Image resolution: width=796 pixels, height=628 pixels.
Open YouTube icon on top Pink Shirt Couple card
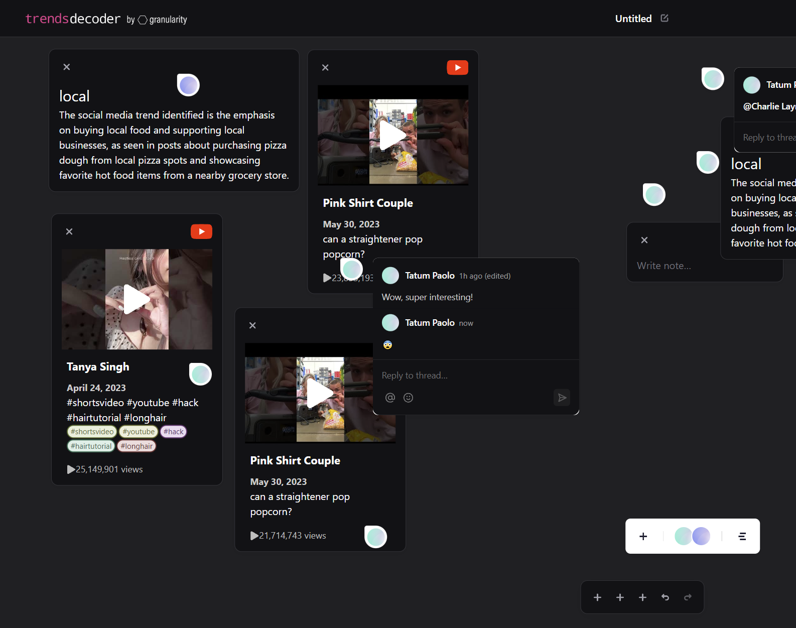458,67
